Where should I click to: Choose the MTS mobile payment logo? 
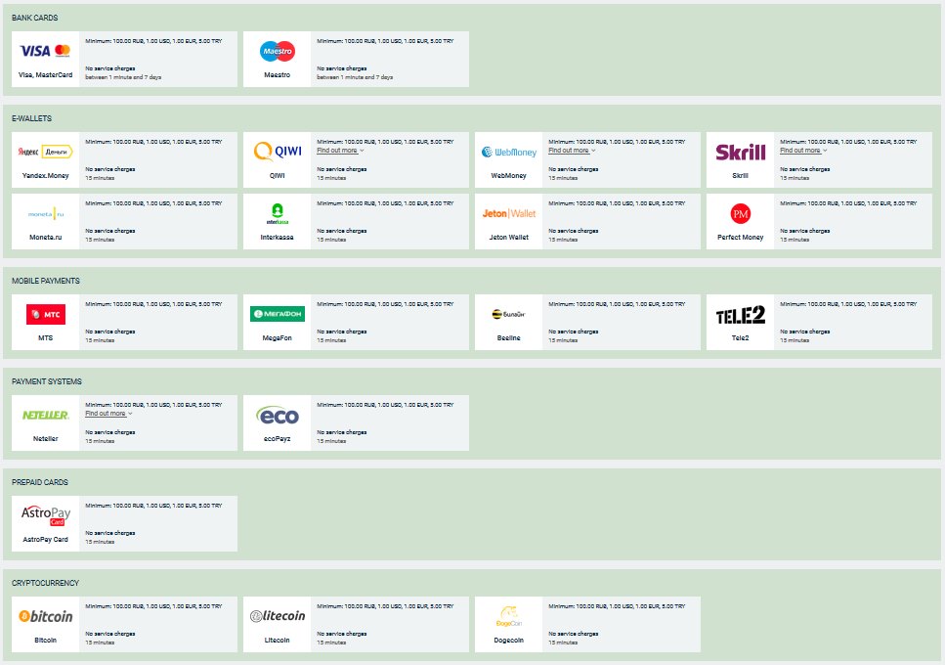click(x=46, y=314)
